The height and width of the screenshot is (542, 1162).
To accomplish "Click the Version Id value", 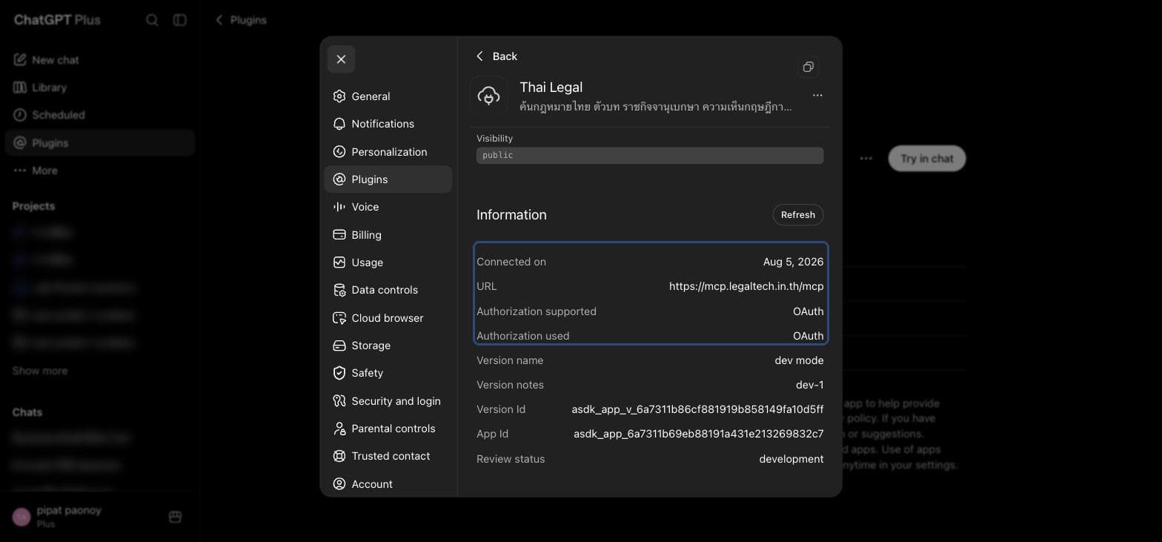I will coord(697,409).
